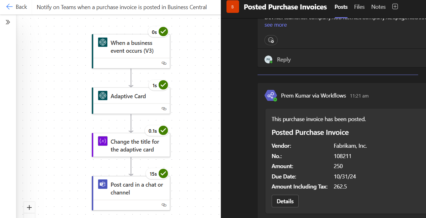426x218 pixels.
Task: Click the 15s duration on Post card step
Action: coord(153,174)
